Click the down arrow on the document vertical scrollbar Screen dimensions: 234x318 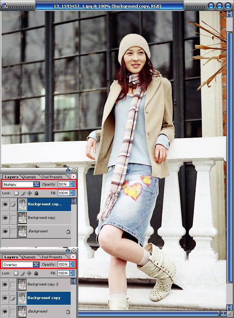[x=229, y=307]
